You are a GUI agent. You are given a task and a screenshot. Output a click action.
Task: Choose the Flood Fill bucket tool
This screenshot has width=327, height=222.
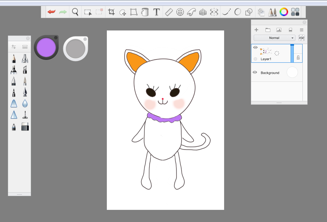[x=145, y=12]
